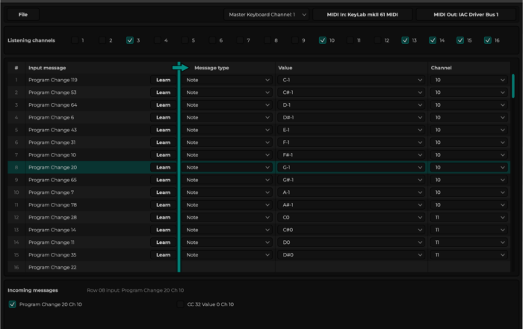Click Learn for Program Change 6
The width and height of the screenshot is (523, 329).
[x=163, y=117]
